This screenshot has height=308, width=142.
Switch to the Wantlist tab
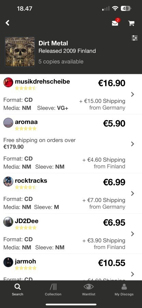pyautogui.click(x=88, y=290)
